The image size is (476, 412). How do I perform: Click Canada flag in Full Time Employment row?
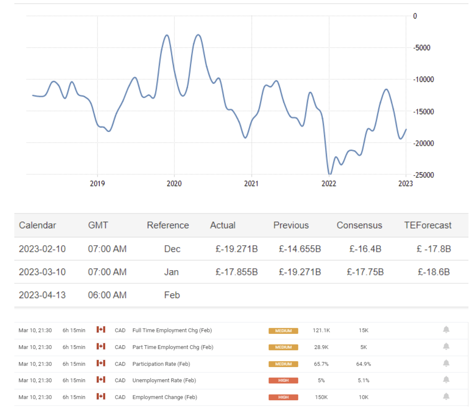click(x=101, y=330)
